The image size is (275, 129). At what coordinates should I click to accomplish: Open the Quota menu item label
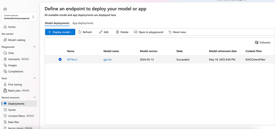tap(12, 110)
